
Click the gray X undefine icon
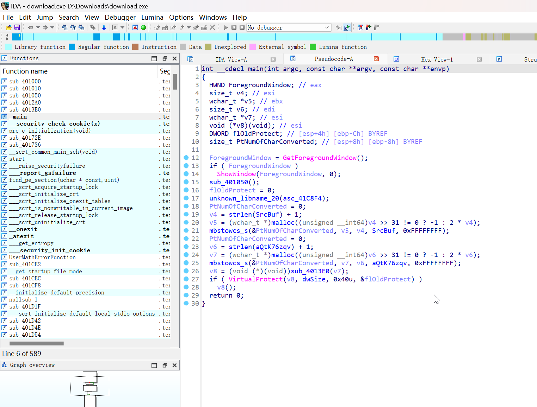212,27
